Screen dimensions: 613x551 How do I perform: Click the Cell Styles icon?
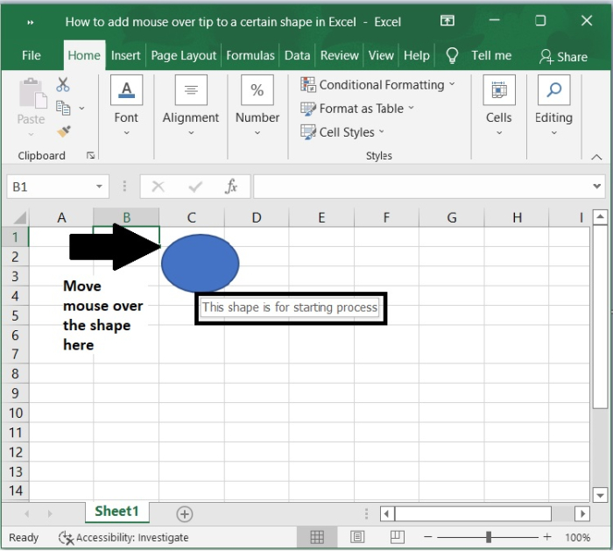point(308,131)
